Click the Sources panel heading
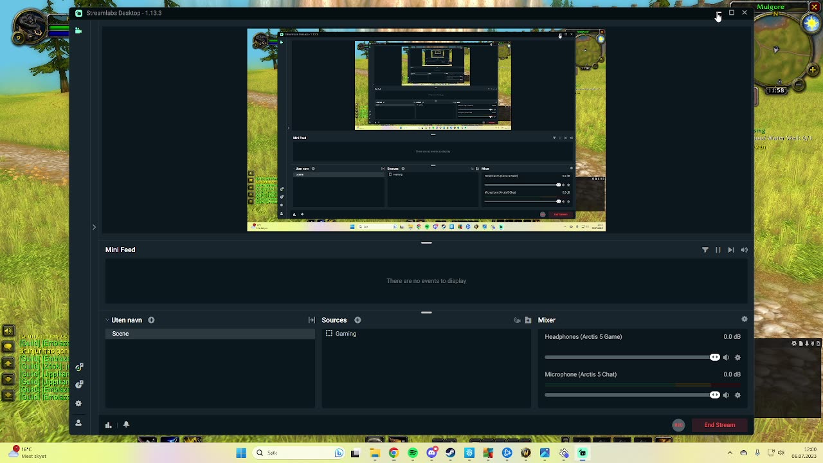The height and width of the screenshot is (463, 823). tap(334, 320)
